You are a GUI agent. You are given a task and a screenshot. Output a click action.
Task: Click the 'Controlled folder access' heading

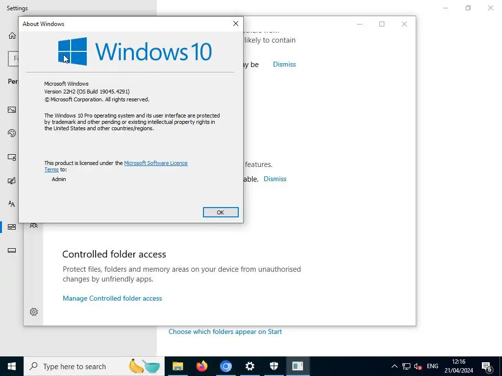tap(114, 254)
